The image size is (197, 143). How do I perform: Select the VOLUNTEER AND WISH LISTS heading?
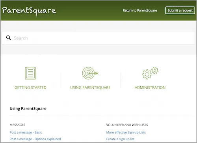click(x=127, y=125)
